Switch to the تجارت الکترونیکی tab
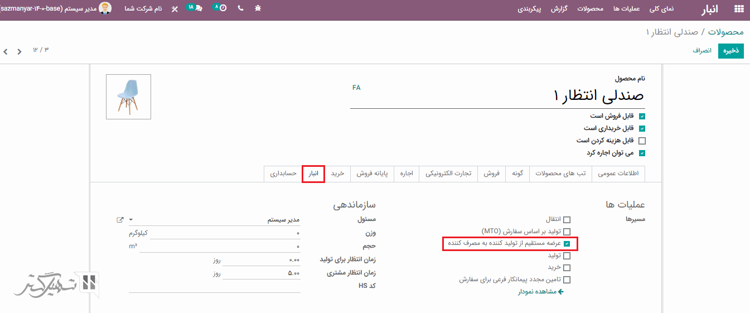750x313 pixels. (448, 174)
